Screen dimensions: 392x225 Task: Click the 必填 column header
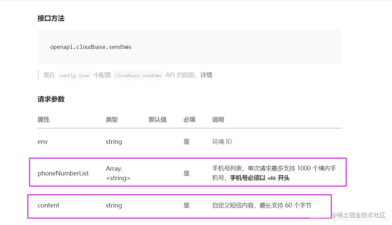[190, 120]
